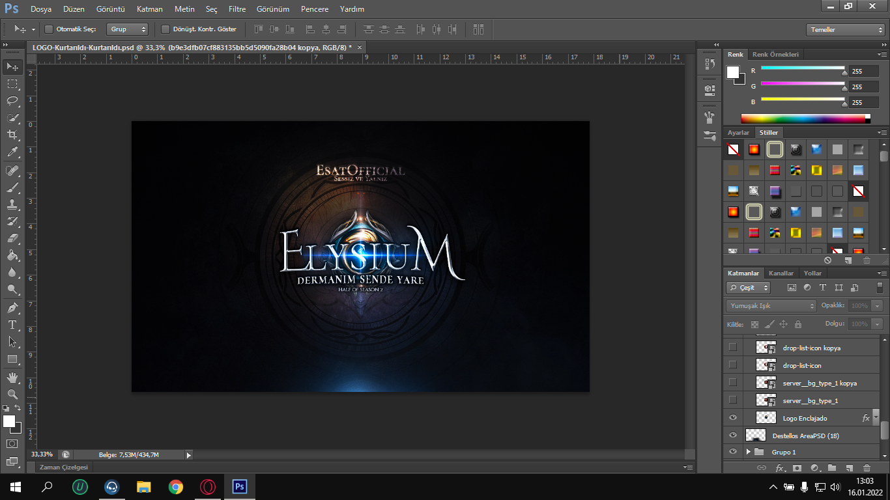Click the trash icon in Layers panel

click(867, 467)
